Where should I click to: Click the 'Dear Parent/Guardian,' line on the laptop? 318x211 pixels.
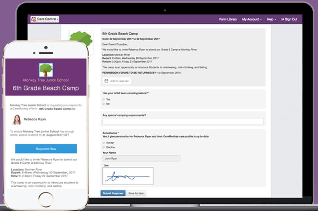pyautogui.click(x=115, y=44)
